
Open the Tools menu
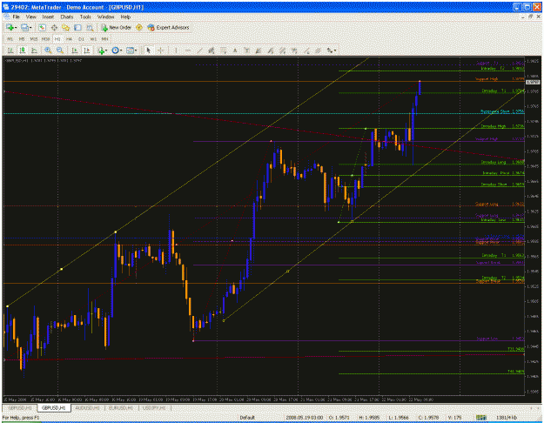pos(85,17)
